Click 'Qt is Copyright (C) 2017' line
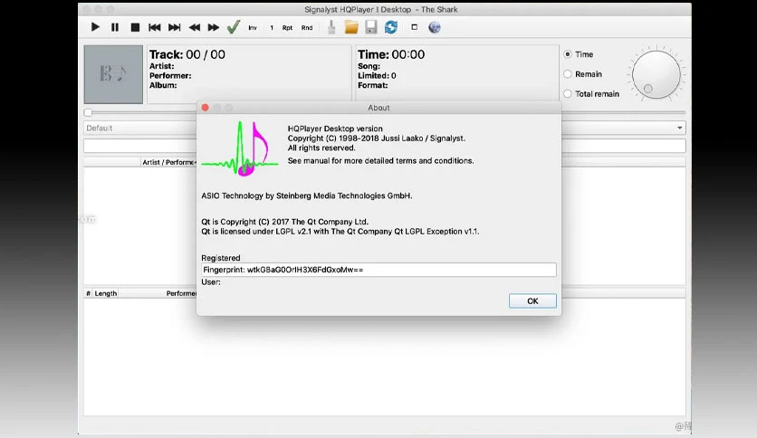This screenshot has width=757, height=438. click(x=285, y=222)
